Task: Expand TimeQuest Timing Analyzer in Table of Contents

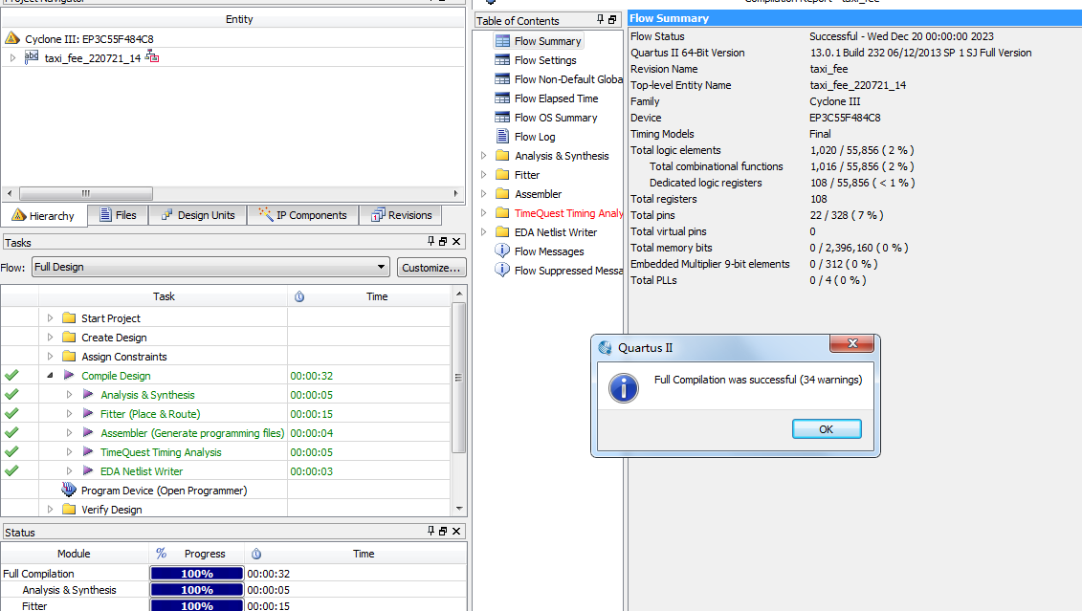Action: [x=483, y=213]
